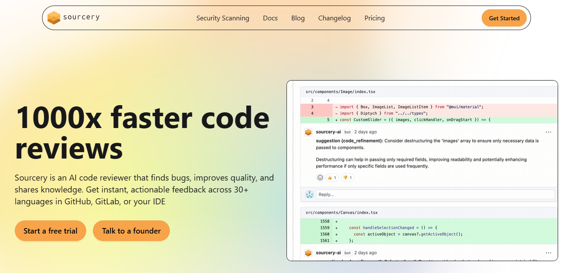
Task: Open the Blog link
Action: (298, 18)
